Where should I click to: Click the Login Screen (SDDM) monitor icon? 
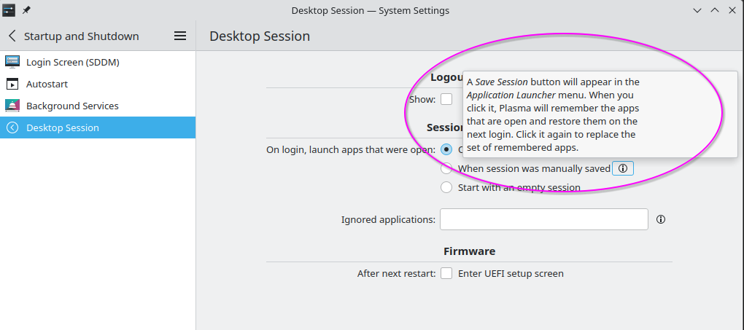point(12,62)
